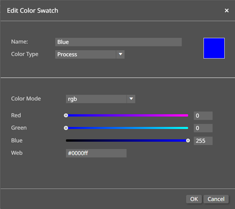Click the Name field containing Blue
This screenshot has height=209, width=235.
point(118,42)
